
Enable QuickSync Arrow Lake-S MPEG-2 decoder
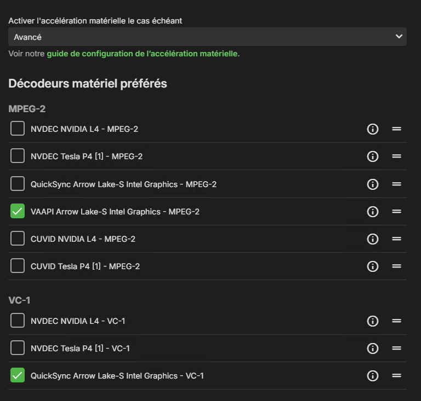coord(18,184)
